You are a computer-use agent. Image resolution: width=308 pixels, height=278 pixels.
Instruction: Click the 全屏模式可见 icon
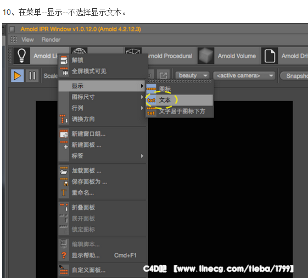[x=64, y=71]
